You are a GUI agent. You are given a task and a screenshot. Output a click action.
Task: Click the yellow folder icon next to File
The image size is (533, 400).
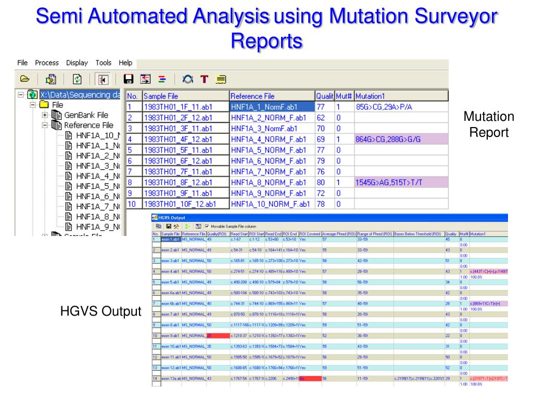(44, 104)
